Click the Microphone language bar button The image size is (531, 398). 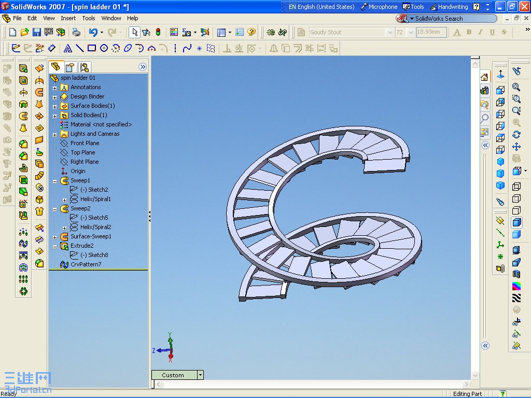(x=379, y=7)
